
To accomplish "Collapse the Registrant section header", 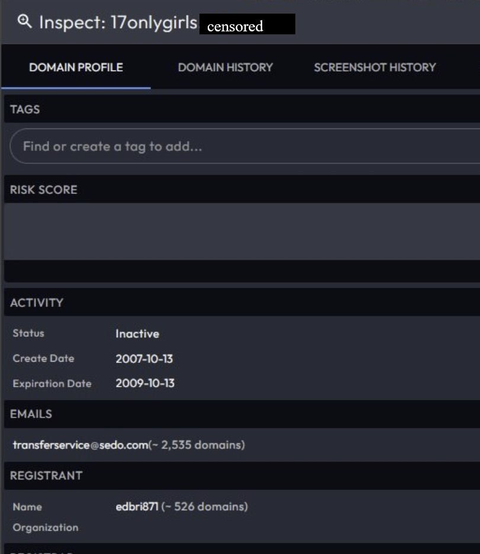I will point(46,476).
